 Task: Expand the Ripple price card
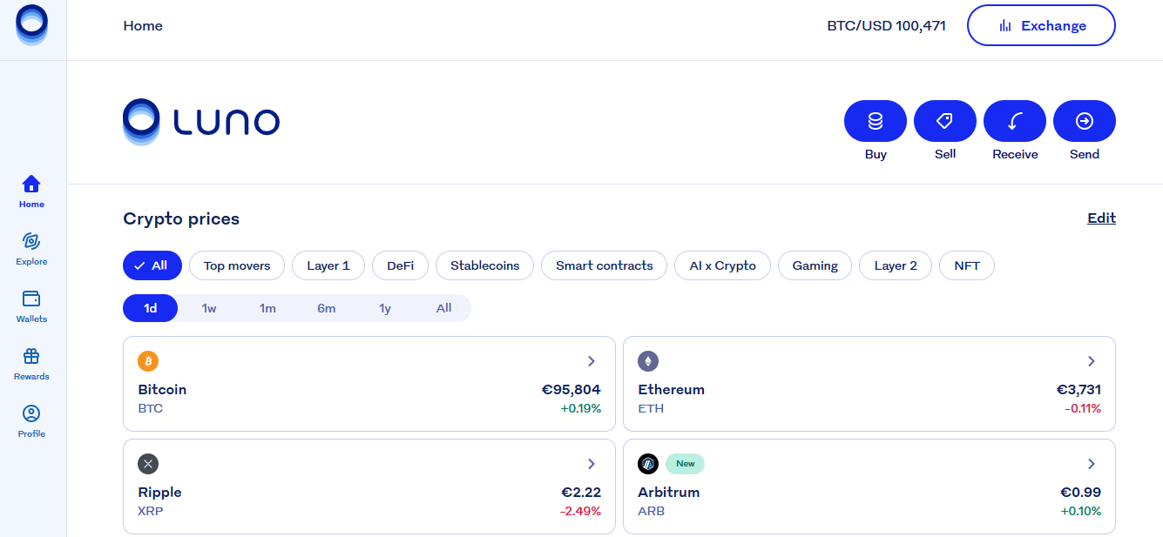tap(592, 464)
